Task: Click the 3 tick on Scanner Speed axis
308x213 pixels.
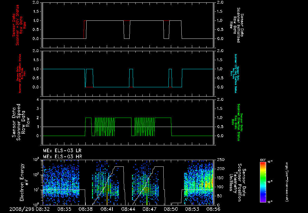Action: 38,109
